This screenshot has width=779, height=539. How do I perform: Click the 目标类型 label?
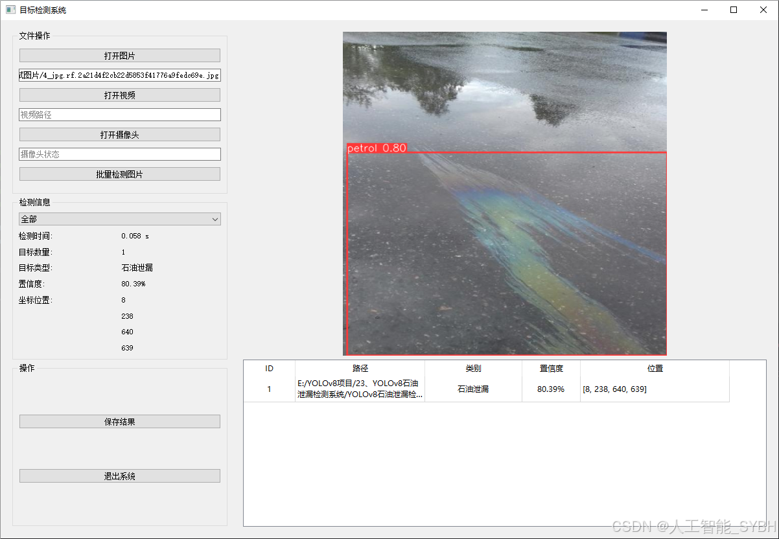pyautogui.click(x=35, y=268)
